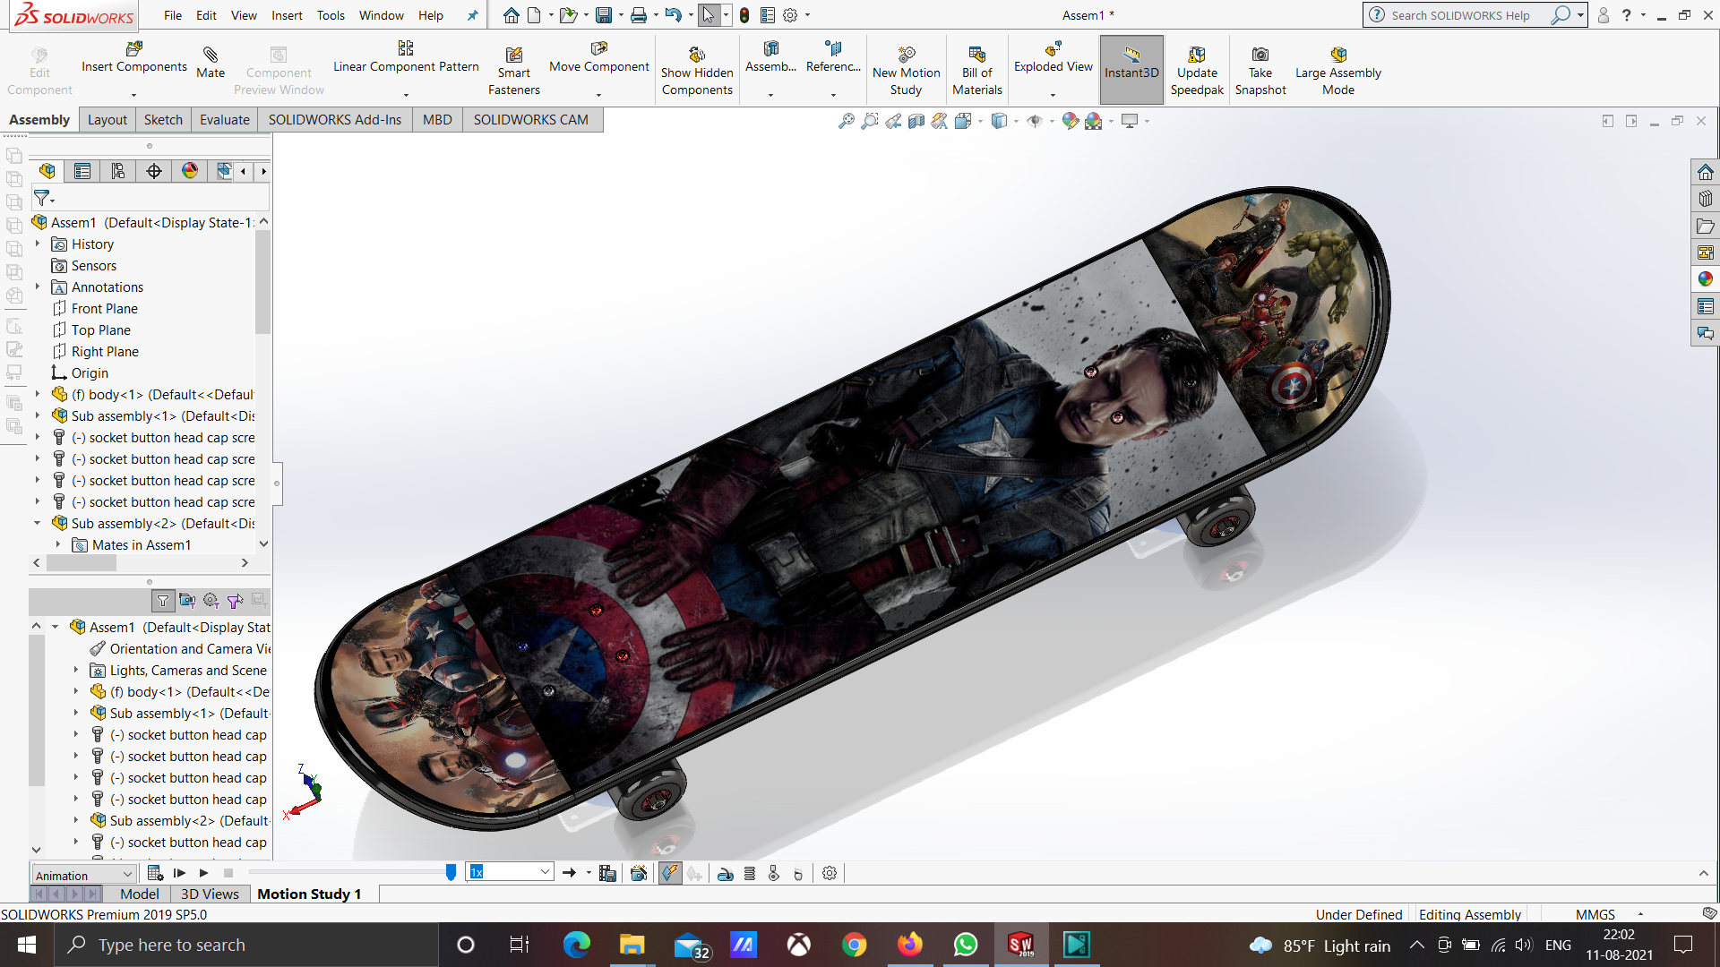
Task: Open Bill of Materials tool
Action: 976,69
